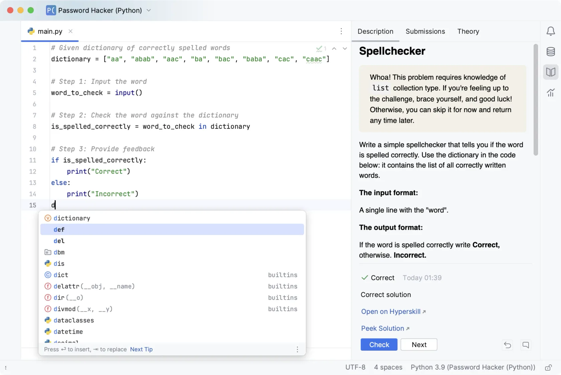The height and width of the screenshot is (375, 561).
Task: Click the inspection checkmark widget
Action: (321, 48)
